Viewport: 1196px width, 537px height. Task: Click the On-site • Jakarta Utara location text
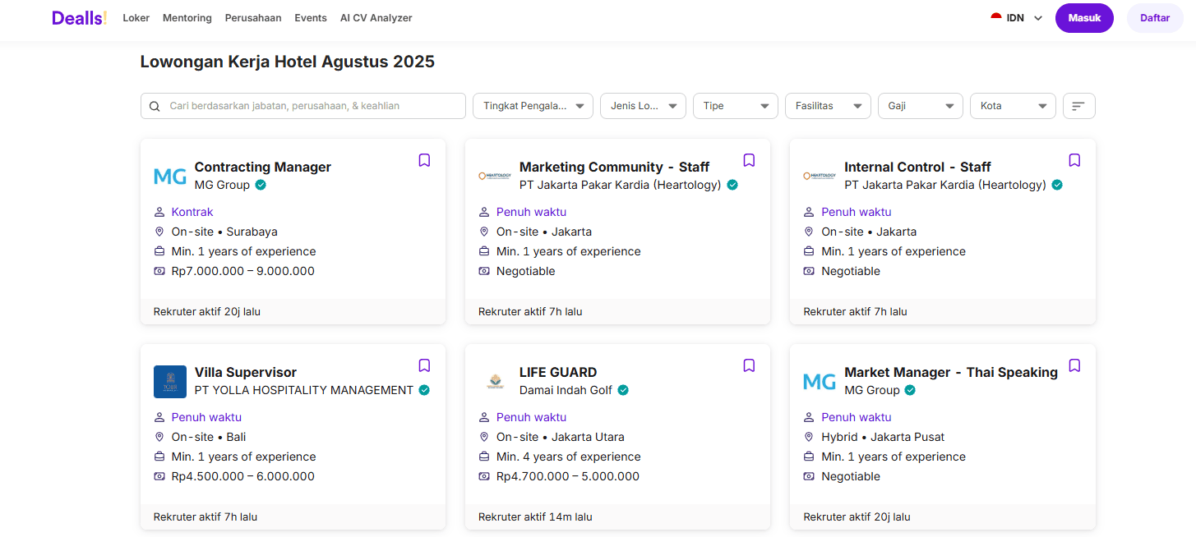click(x=561, y=437)
